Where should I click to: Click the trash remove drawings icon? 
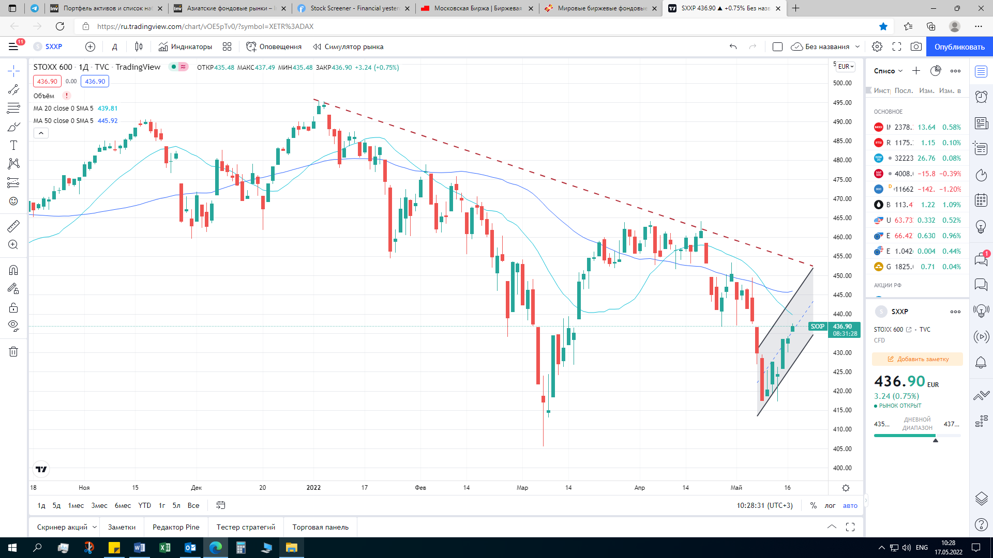[x=13, y=352]
